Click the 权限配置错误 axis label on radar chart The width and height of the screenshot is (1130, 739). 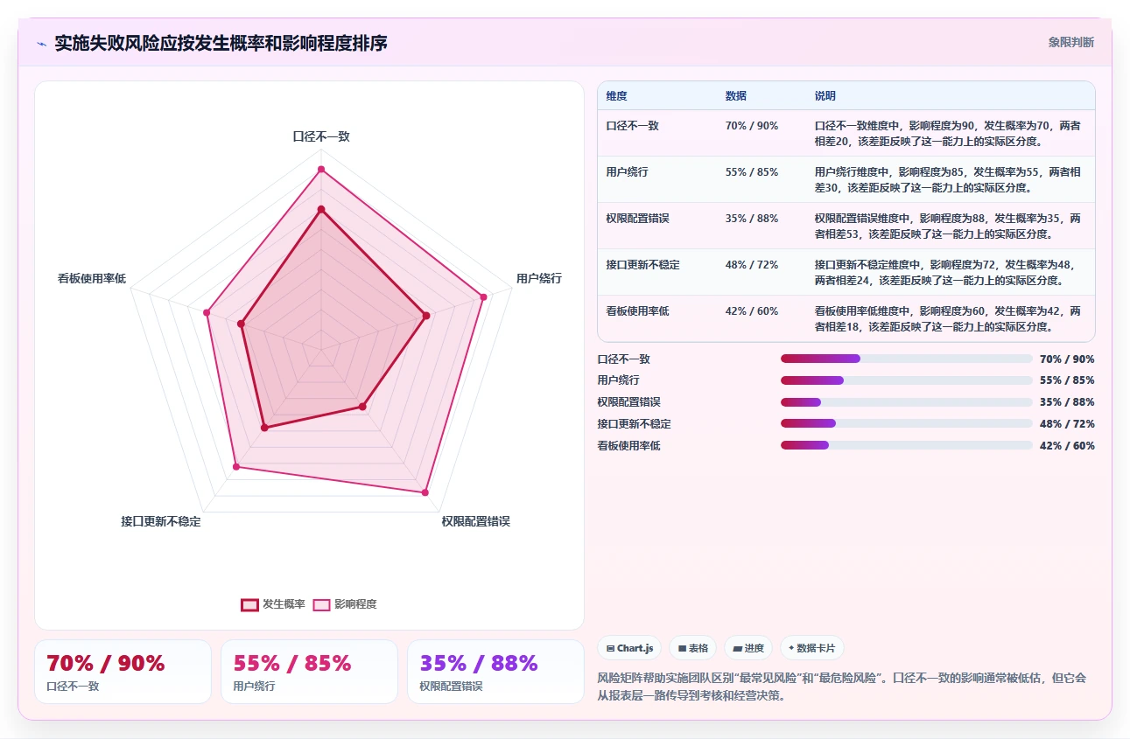tap(475, 521)
